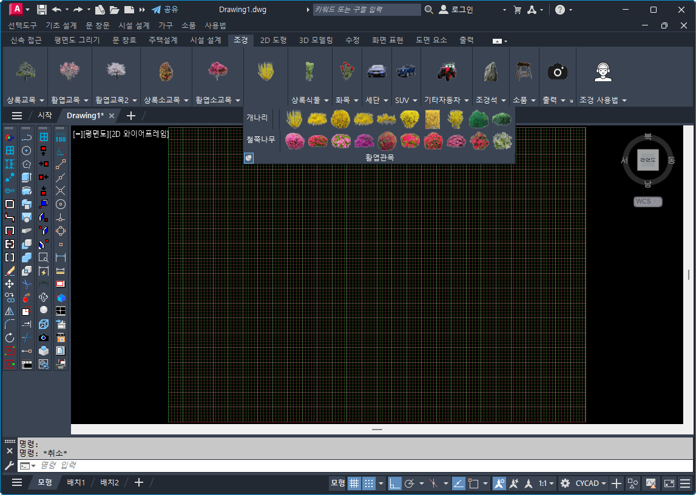Click the camera icon above 출력
The width and height of the screenshot is (696, 495).
click(557, 72)
